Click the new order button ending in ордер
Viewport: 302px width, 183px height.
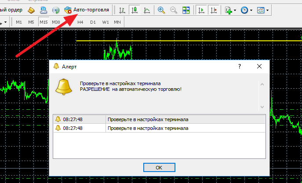click(11, 10)
